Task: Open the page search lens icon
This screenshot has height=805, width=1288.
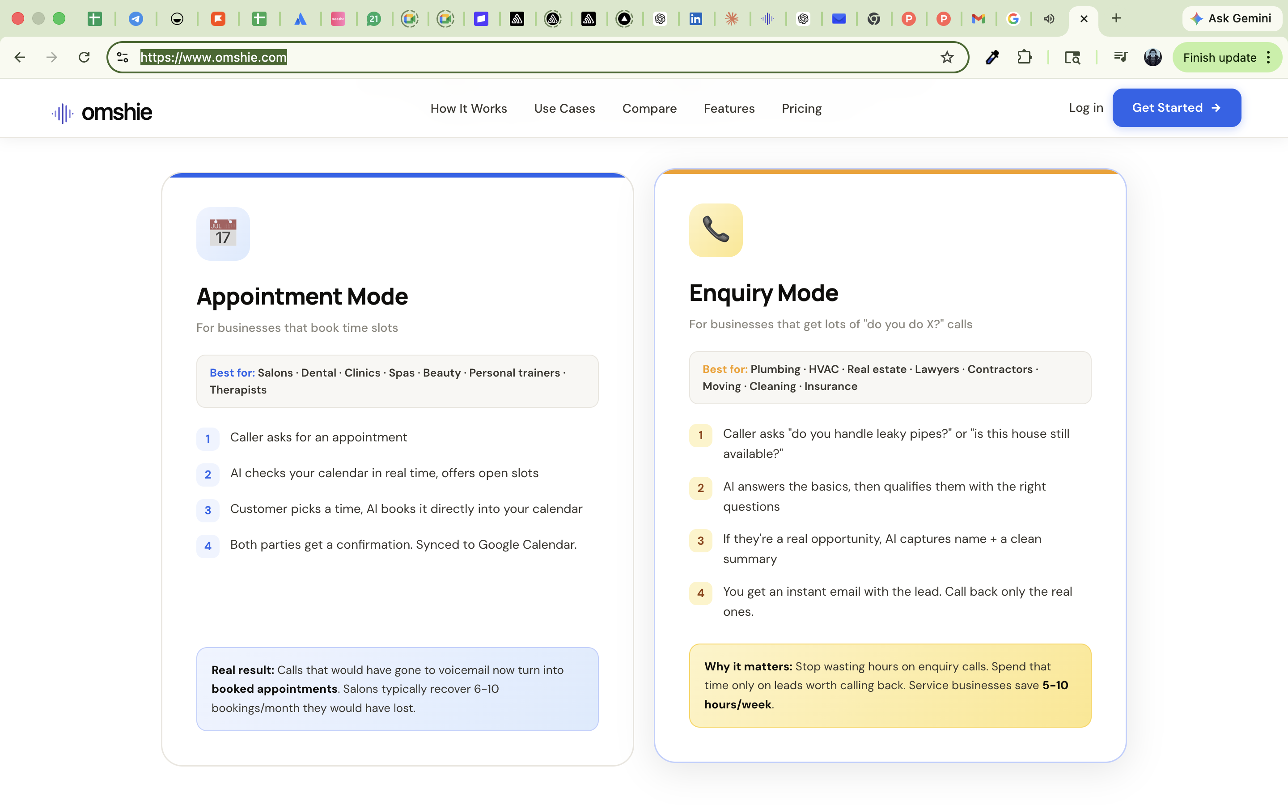Action: [x=1072, y=58]
